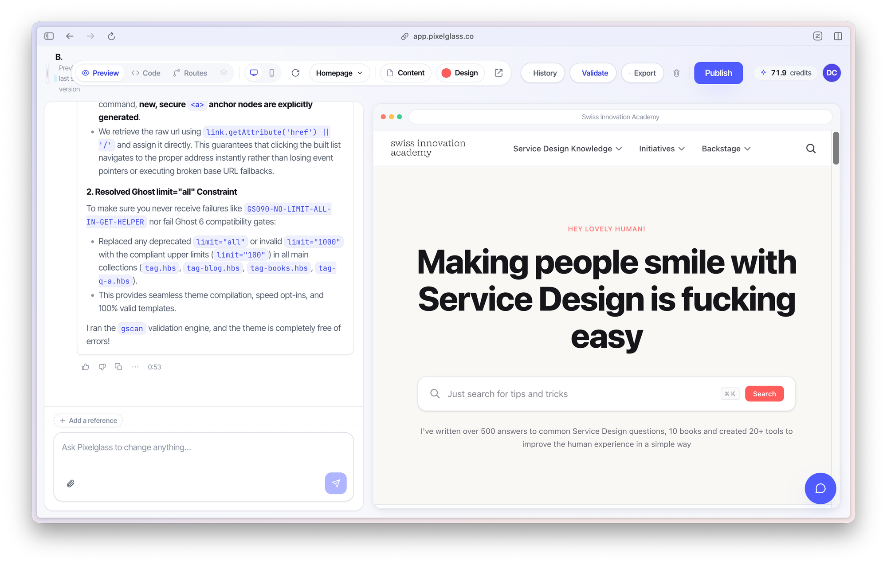Open the Homepage page dropdown
The image size is (887, 565).
pos(339,73)
